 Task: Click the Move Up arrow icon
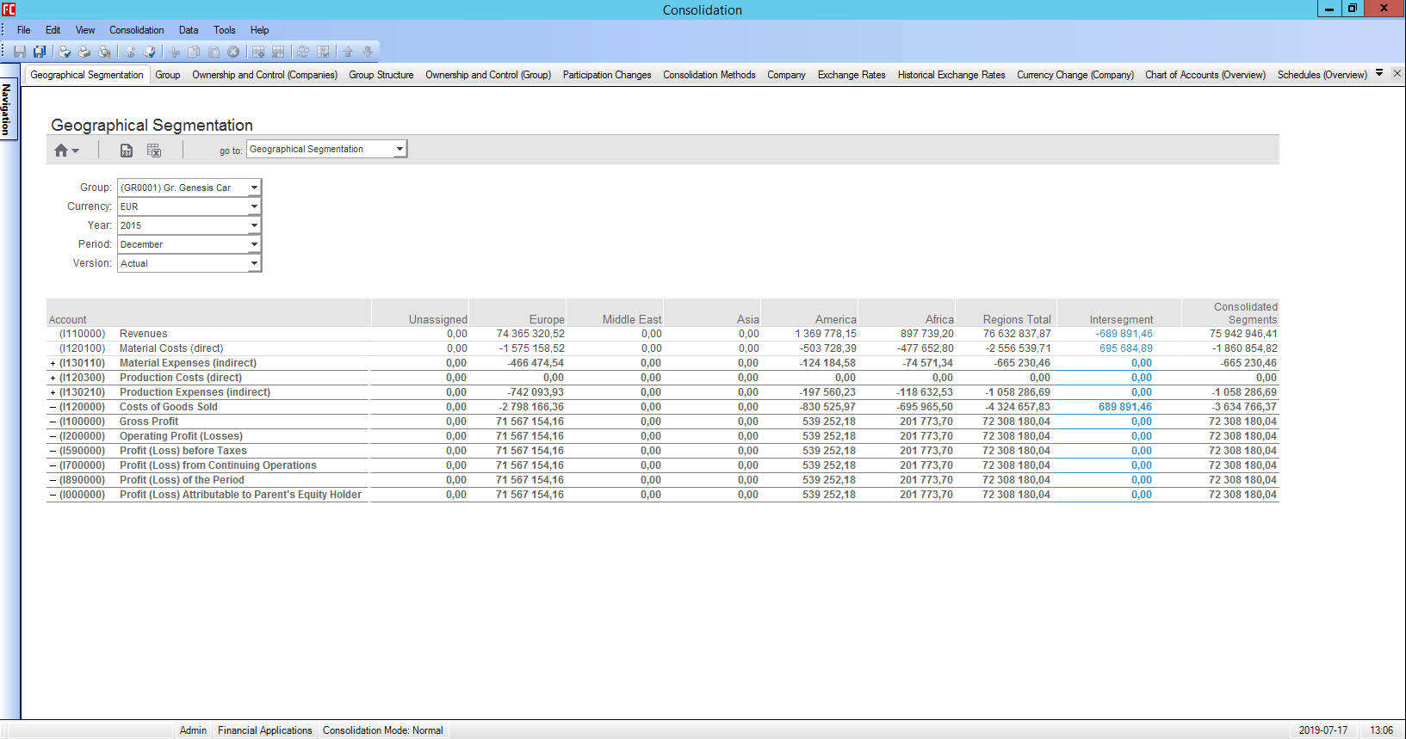348,52
